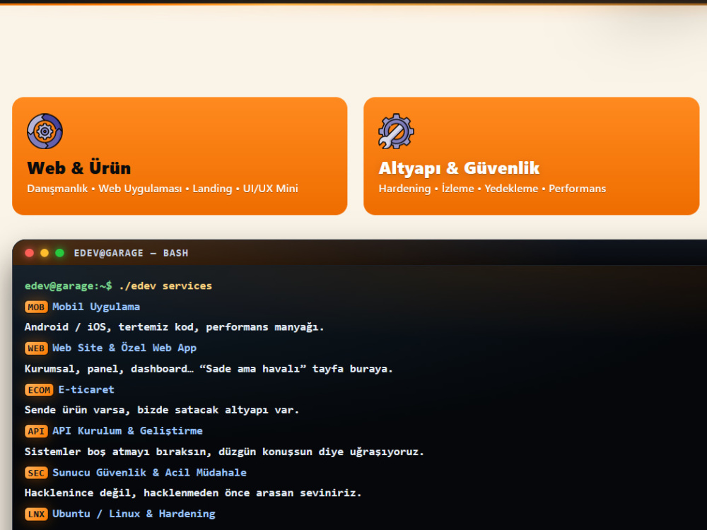Click the 'Danışmanlık • Web Uygulaması' subtitle text
Image resolution: width=707 pixels, height=530 pixels.
click(163, 189)
